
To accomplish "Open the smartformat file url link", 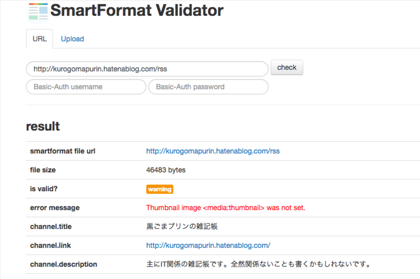I will pos(213,151).
